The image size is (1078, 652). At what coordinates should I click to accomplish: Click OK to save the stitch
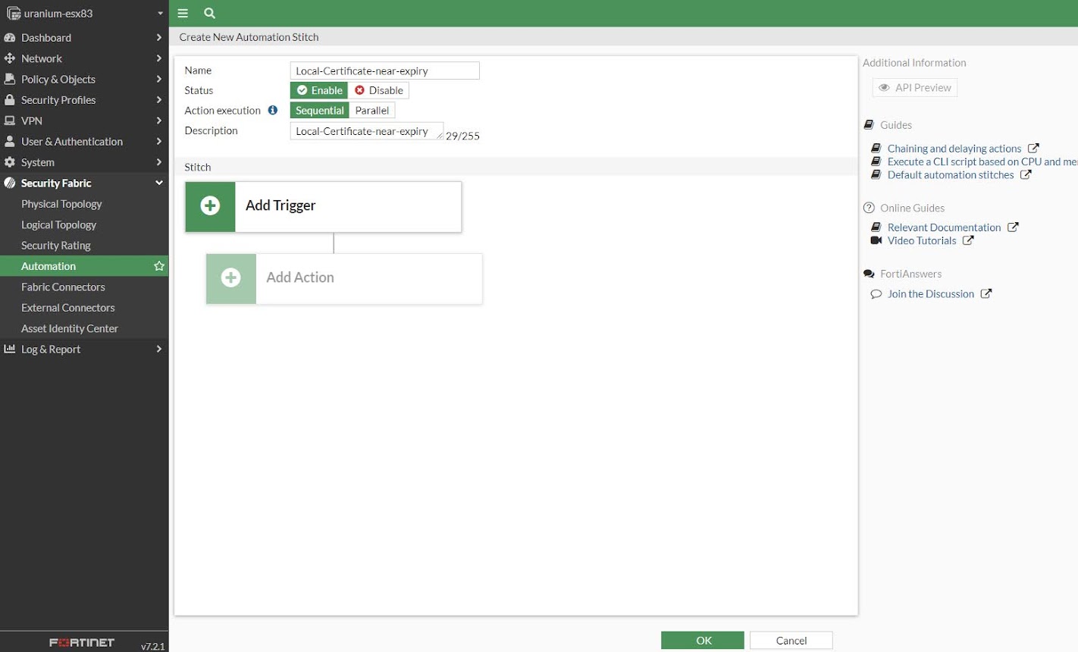703,641
